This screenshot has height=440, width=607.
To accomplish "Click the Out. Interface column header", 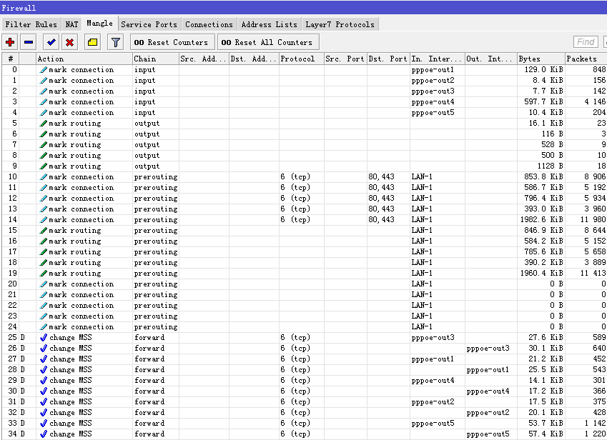I will 491,59.
